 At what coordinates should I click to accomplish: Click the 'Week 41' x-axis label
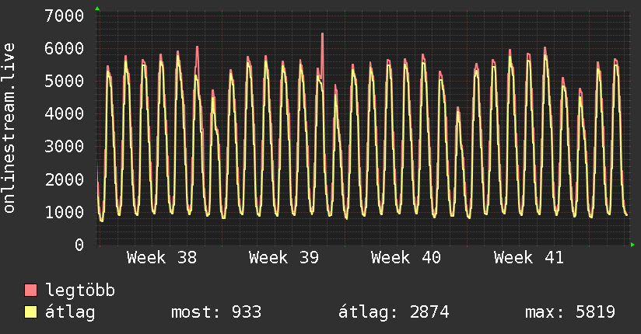pyautogui.click(x=528, y=258)
